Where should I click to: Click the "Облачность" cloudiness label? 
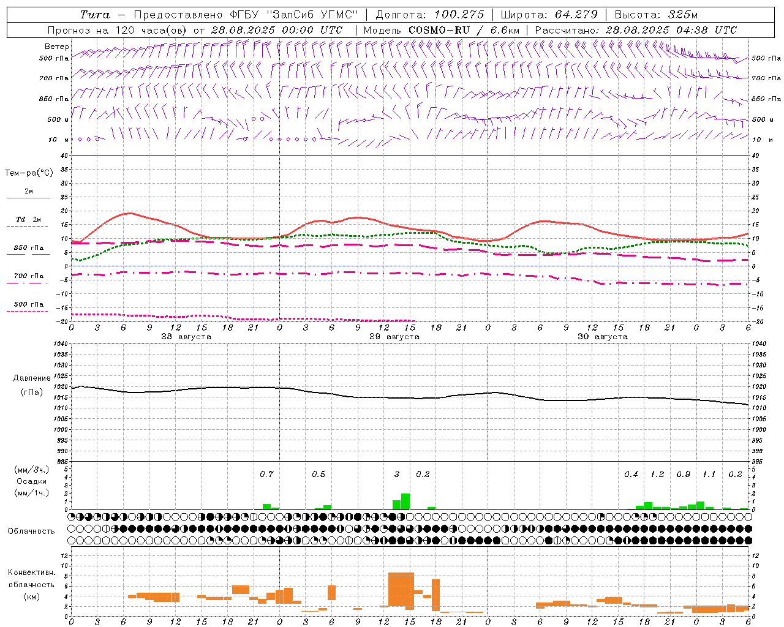click(32, 531)
